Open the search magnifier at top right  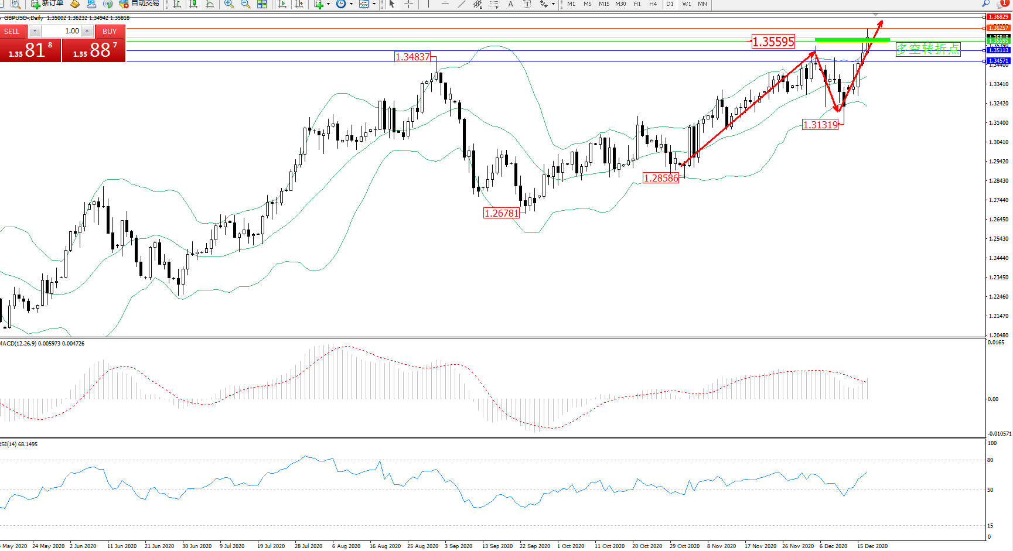(x=985, y=4)
